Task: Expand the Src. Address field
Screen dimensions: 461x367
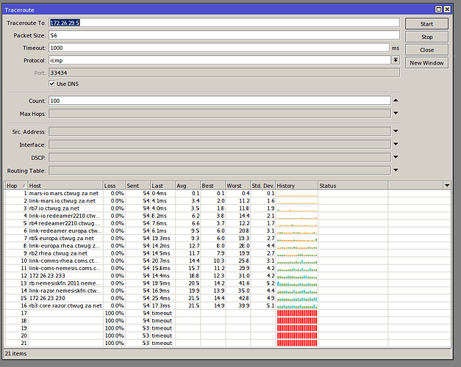Action: [x=396, y=132]
